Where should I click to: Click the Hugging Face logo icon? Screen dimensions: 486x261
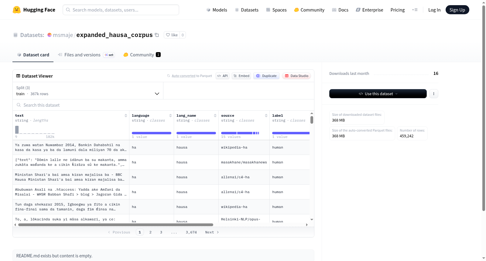17,10
